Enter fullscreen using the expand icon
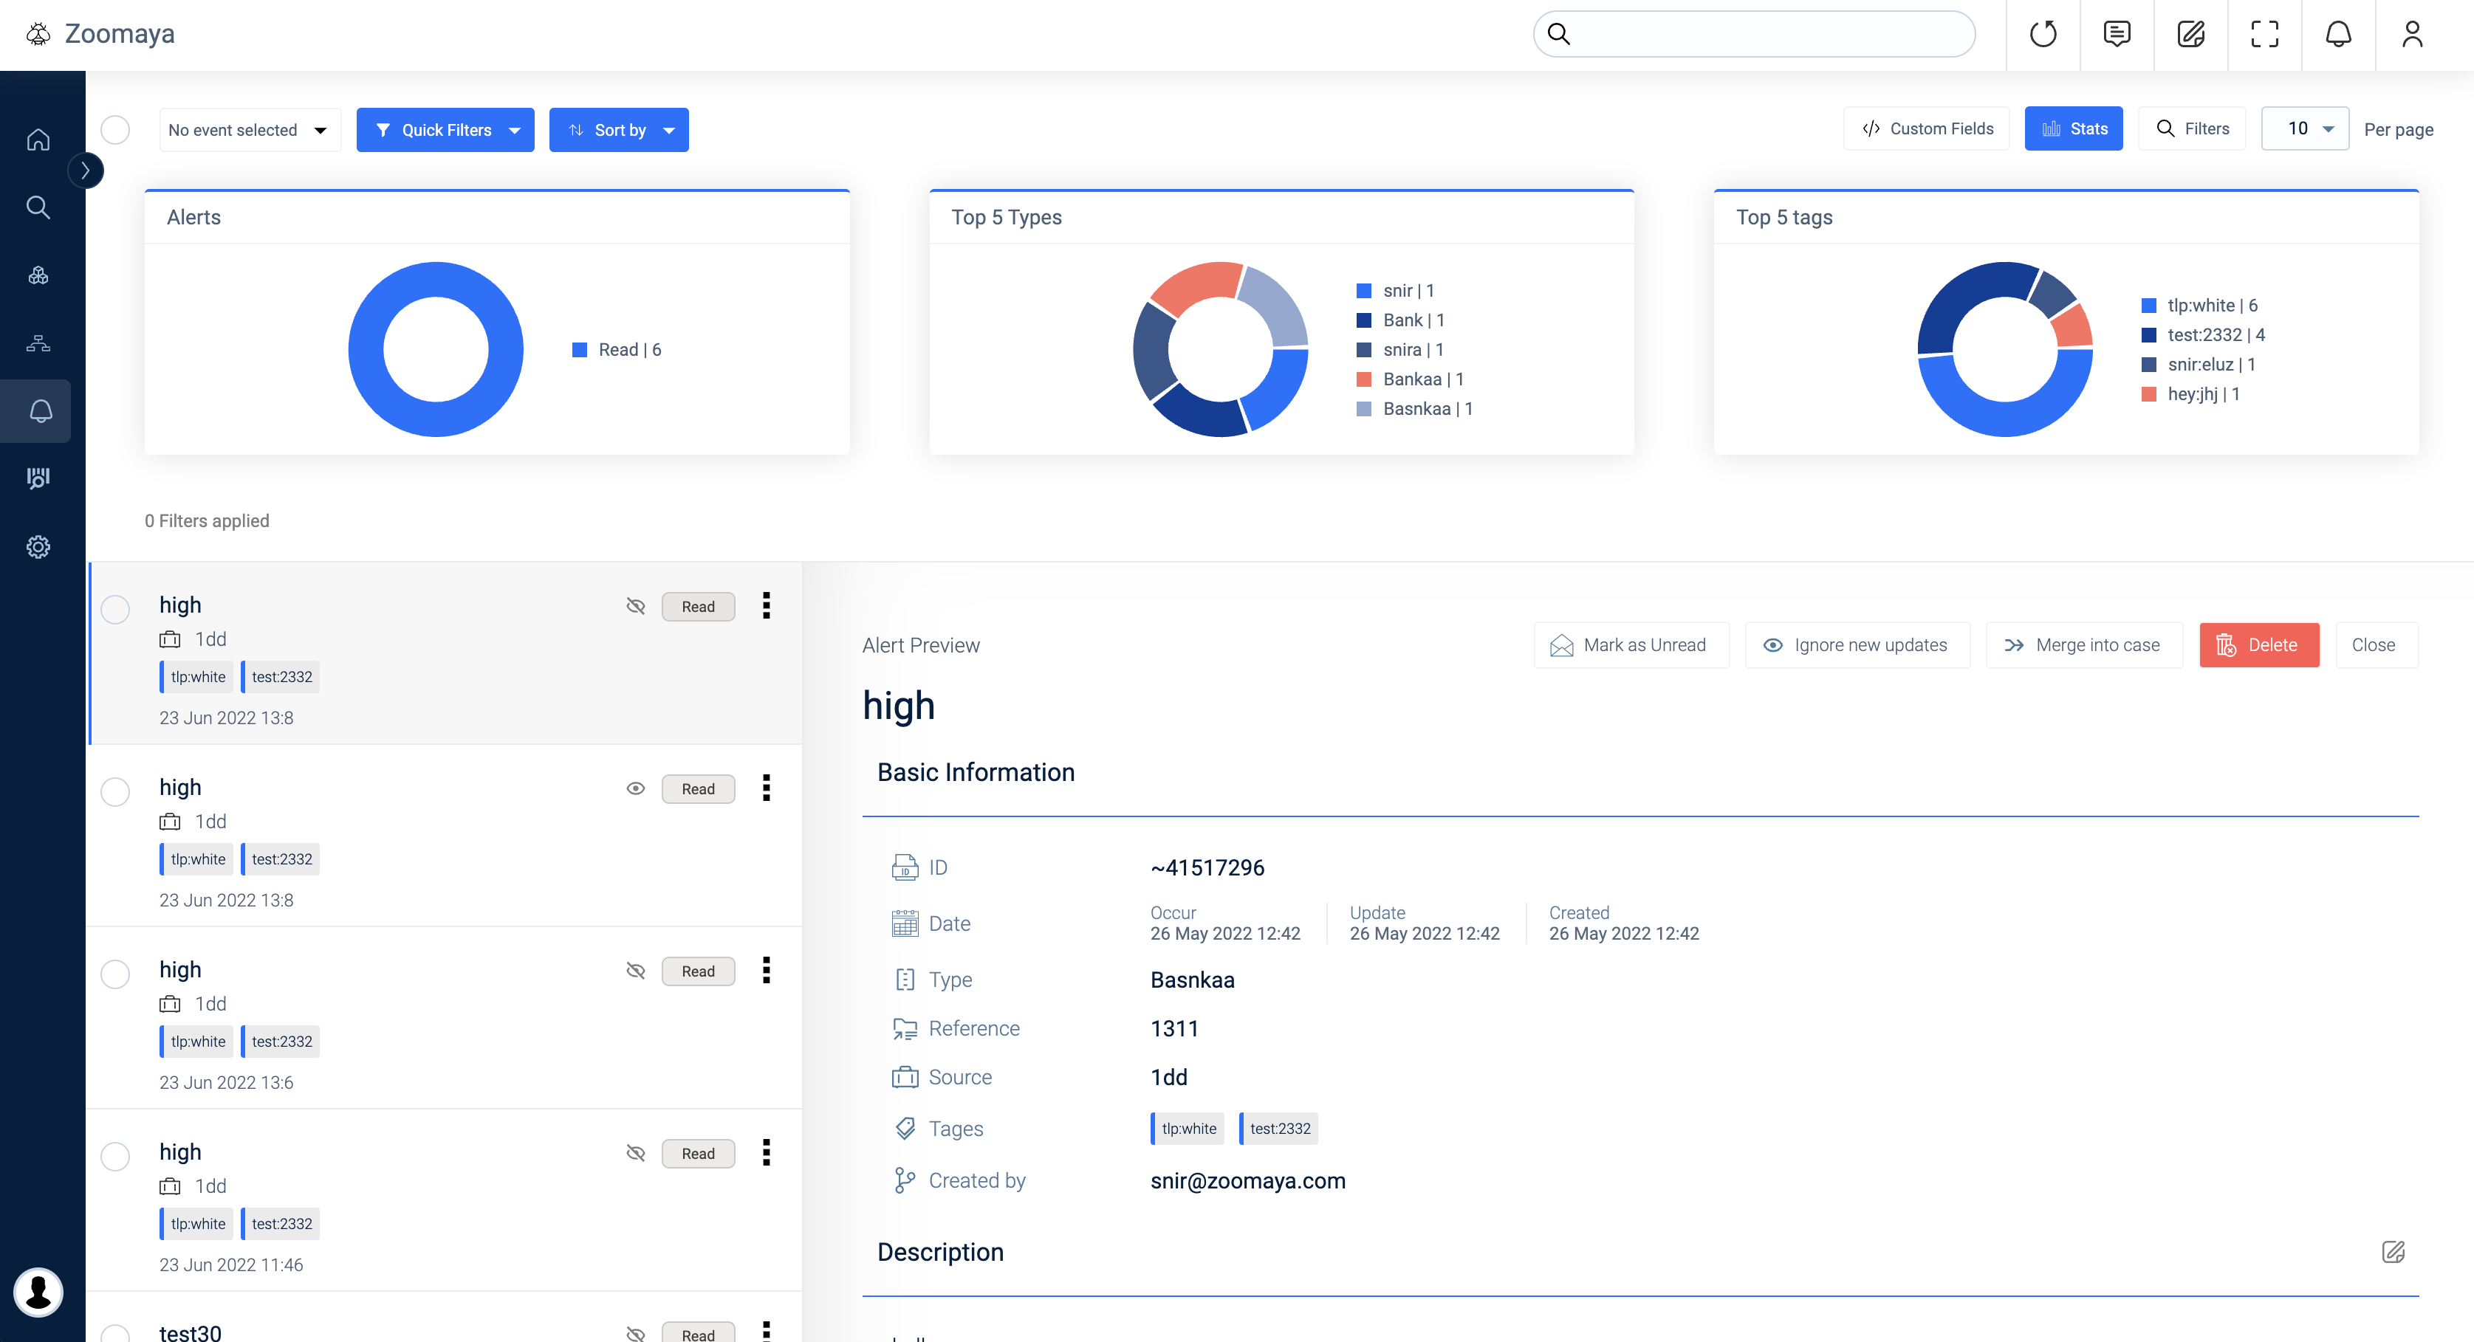The image size is (2474, 1342). [x=2264, y=35]
